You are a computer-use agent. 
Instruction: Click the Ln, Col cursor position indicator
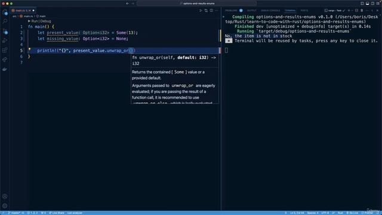(297, 213)
